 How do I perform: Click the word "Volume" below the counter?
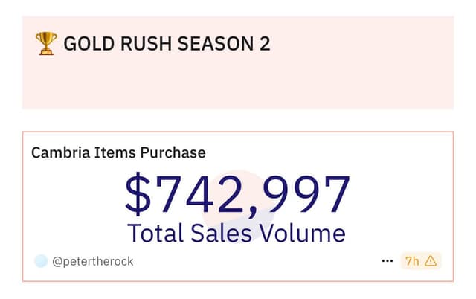tap(303, 233)
